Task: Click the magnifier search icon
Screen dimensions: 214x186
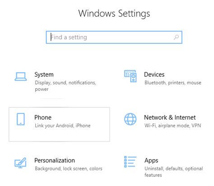Action: (176, 37)
